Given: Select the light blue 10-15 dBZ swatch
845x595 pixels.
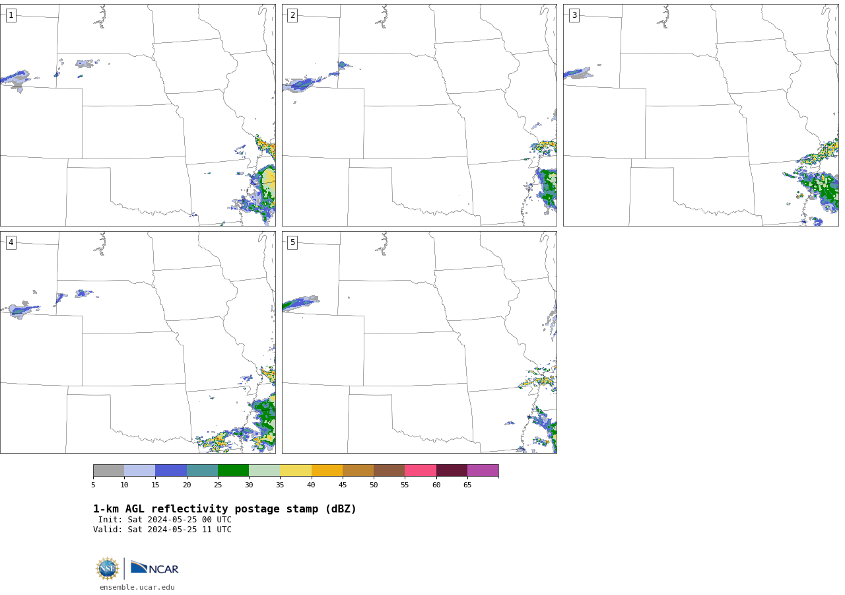Looking at the screenshot, I should point(139,471).
